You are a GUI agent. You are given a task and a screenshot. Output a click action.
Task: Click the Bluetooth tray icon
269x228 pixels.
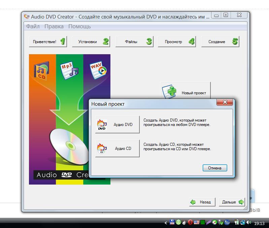227,223
